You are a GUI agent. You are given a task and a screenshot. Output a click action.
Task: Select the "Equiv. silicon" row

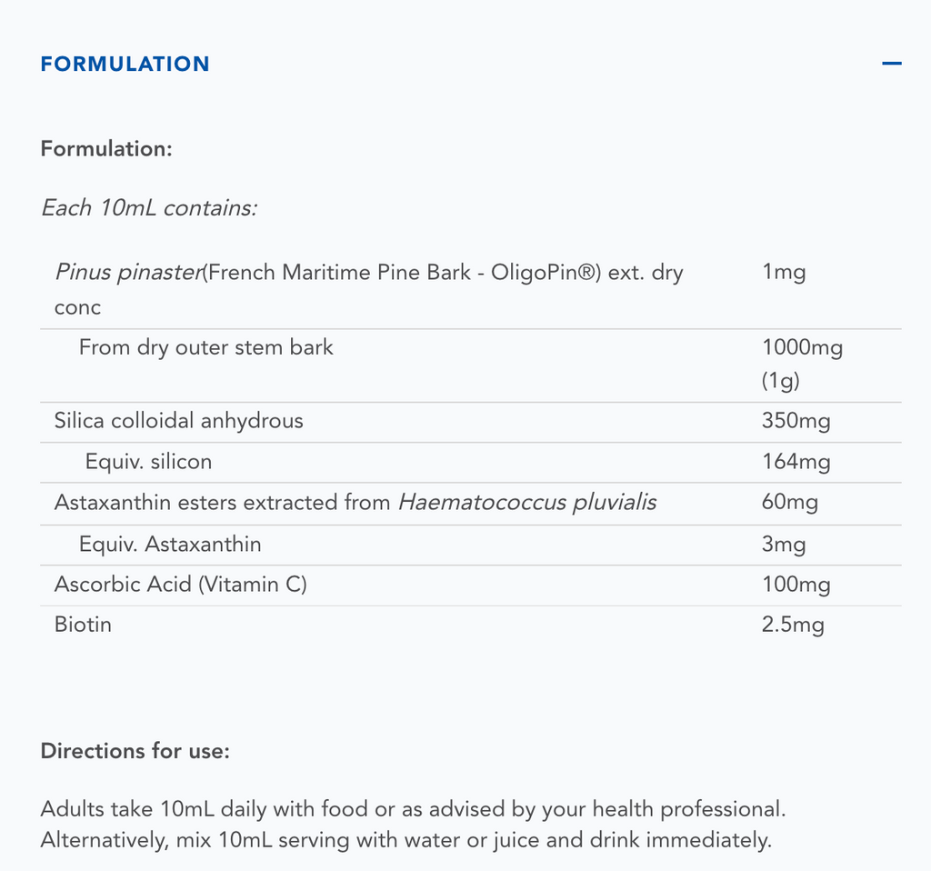point(148,462)
